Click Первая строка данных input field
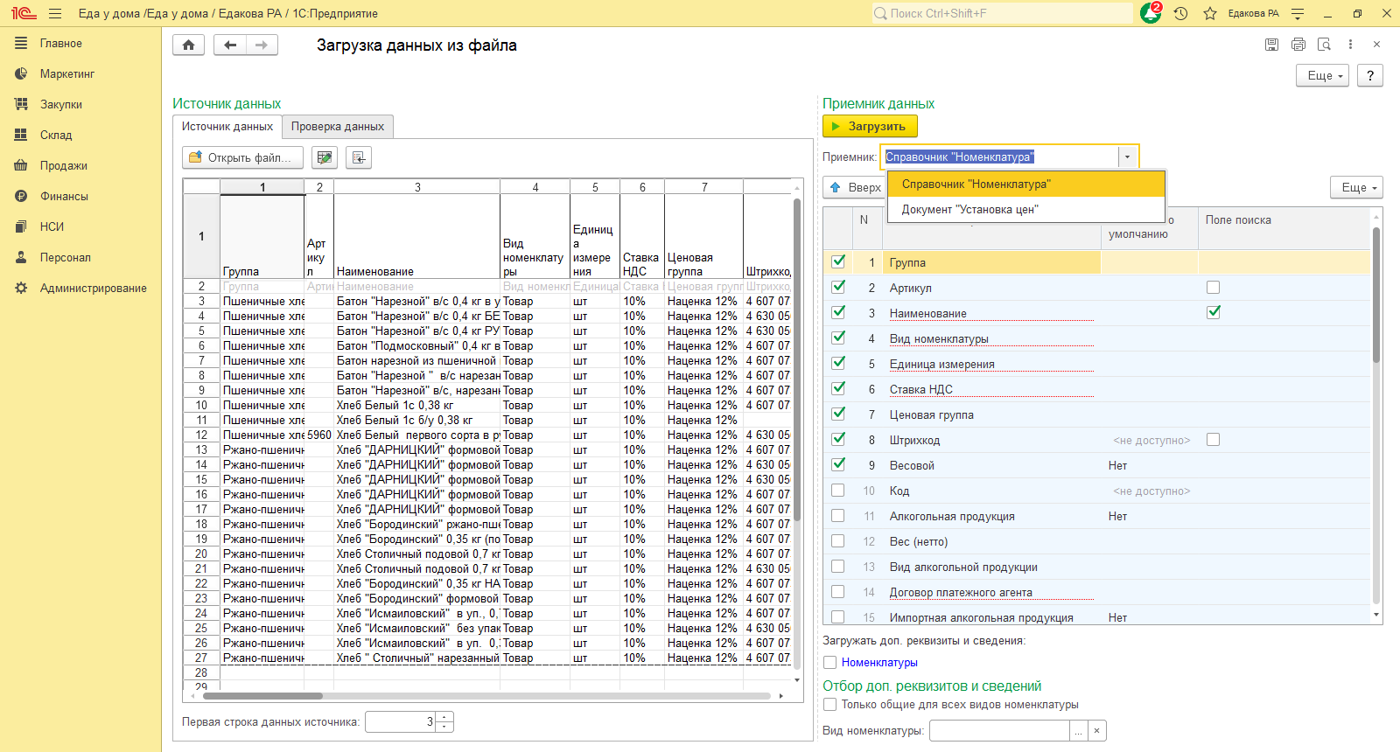This screenshot has height=752, width=1400. pos(401,721)
